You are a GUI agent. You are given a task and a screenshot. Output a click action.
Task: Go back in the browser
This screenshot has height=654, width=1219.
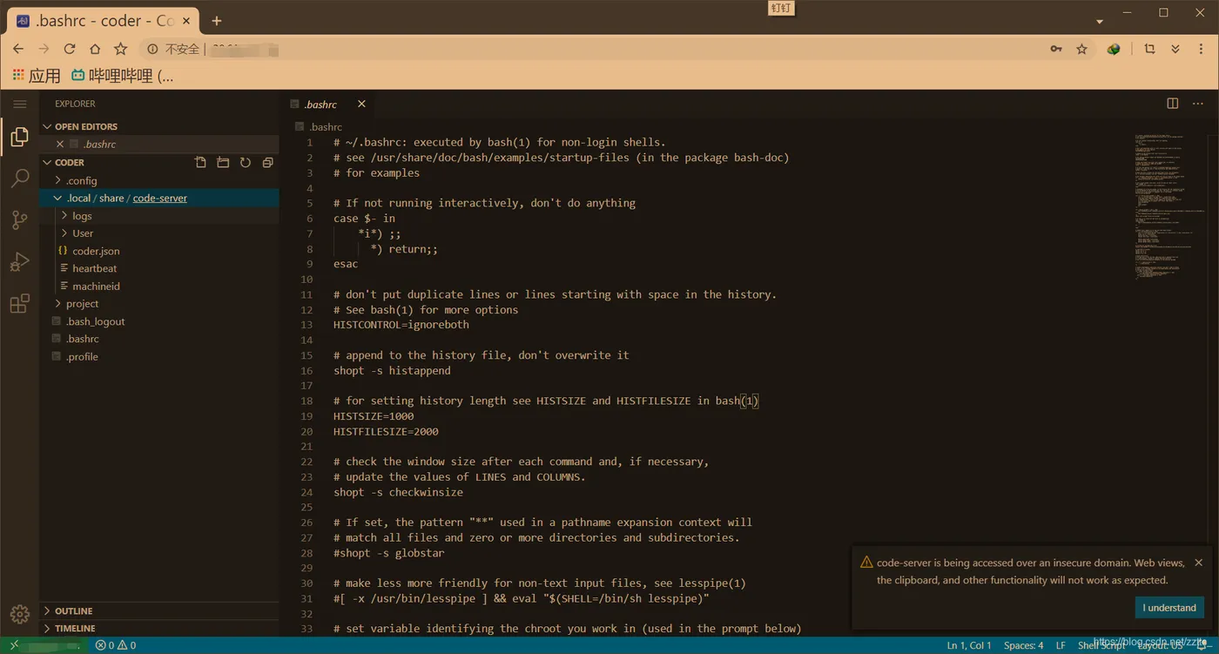[18, 49]
